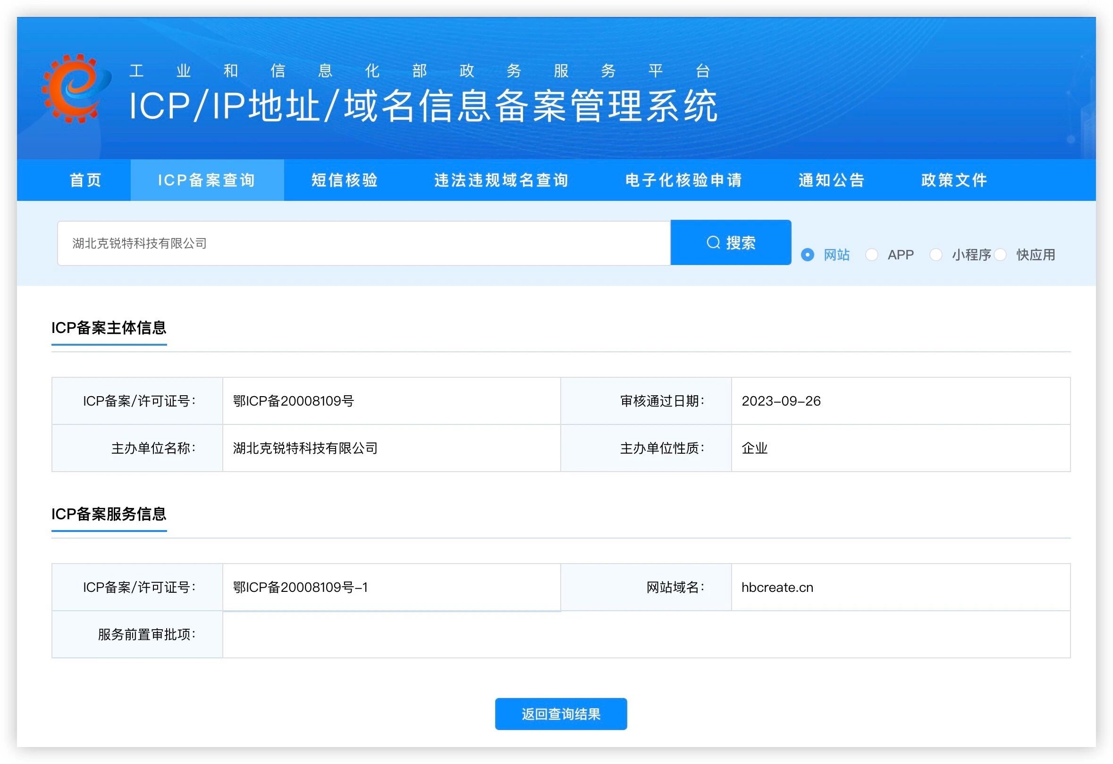Focus the company name search field
This screenshot has height=764, width=1113.
point(363,243)
